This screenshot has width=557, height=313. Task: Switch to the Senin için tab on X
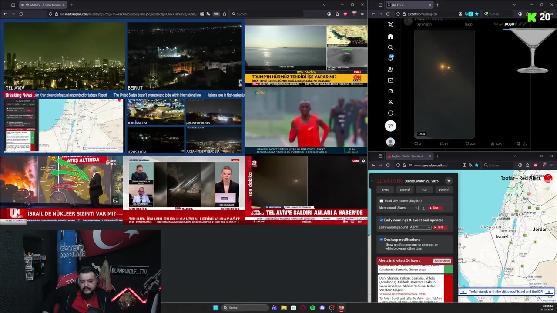click(x=424, y=24)
